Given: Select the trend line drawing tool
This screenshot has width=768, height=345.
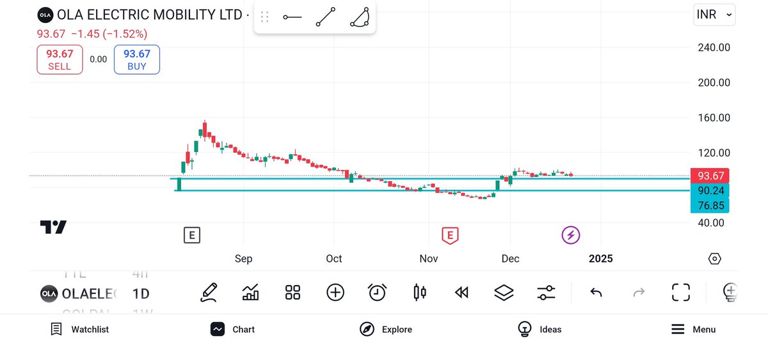Looking at the screenshot, I should (326, 17).
